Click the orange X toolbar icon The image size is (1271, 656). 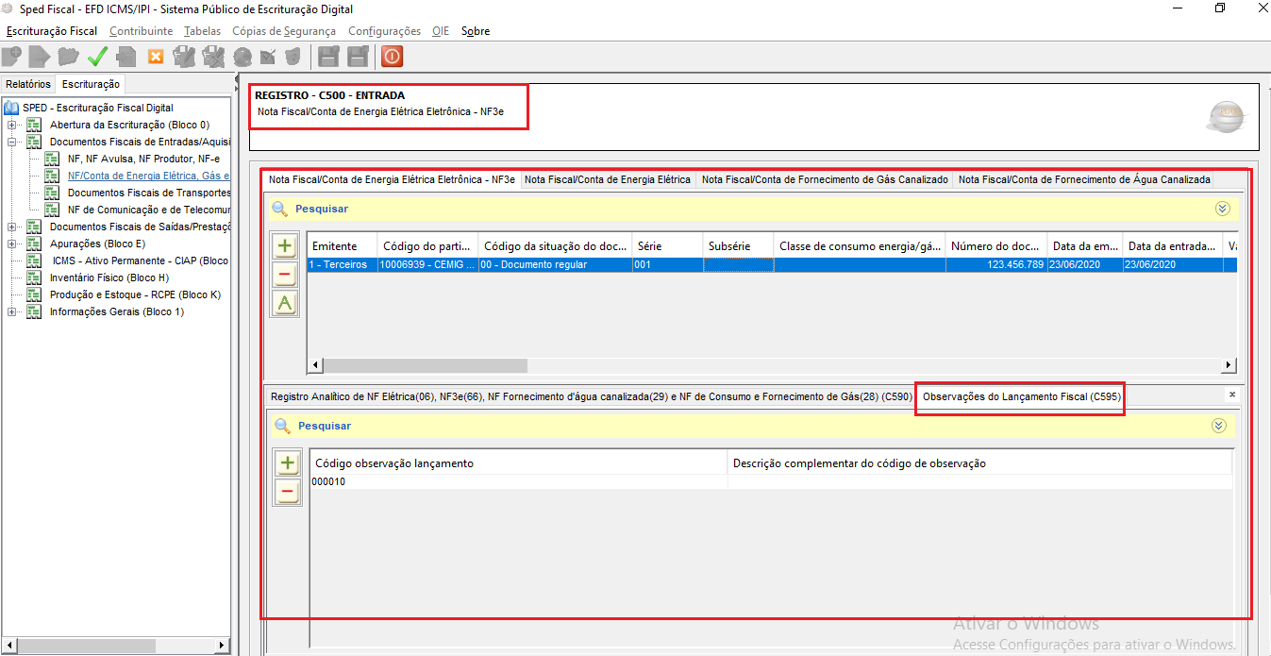(x=156, y=57)
